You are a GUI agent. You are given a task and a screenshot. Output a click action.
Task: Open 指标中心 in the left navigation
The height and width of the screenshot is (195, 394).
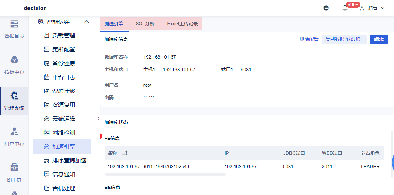coord(14,65)
